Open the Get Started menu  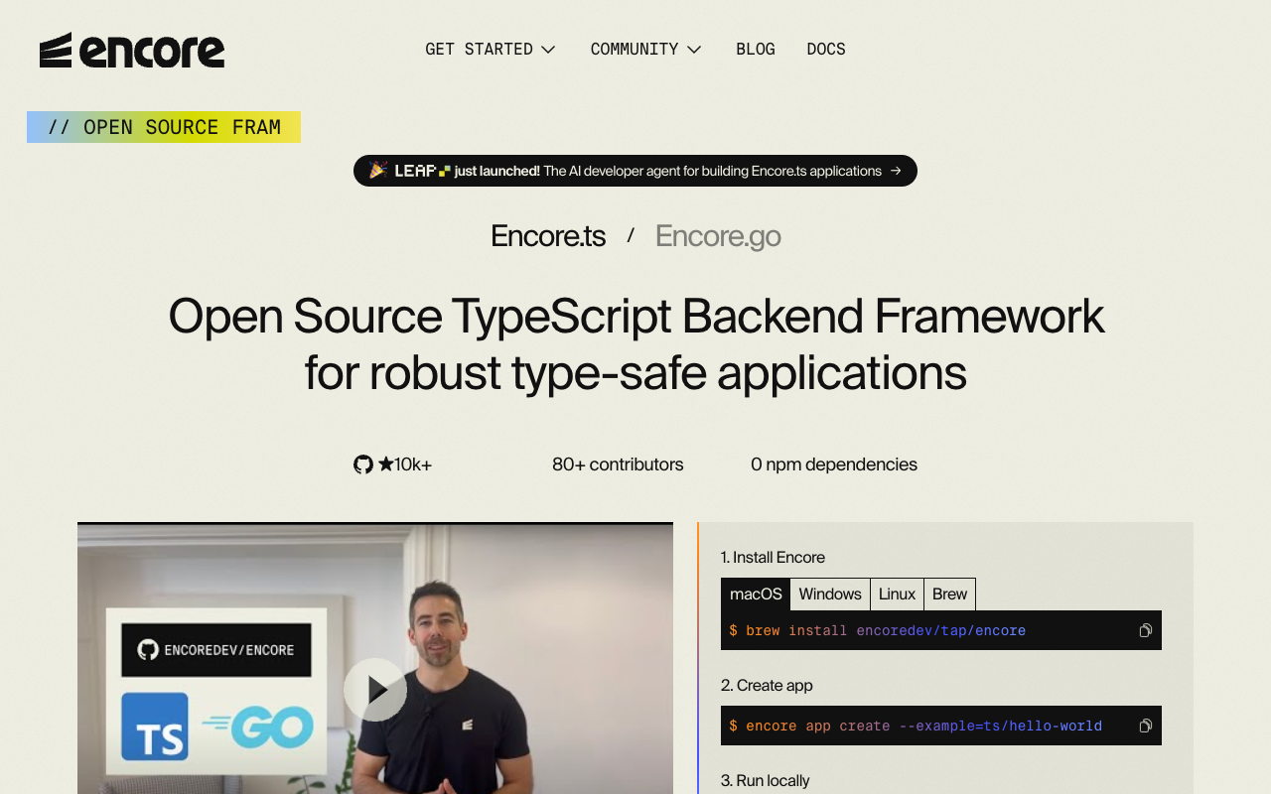[x=491, y=50]
